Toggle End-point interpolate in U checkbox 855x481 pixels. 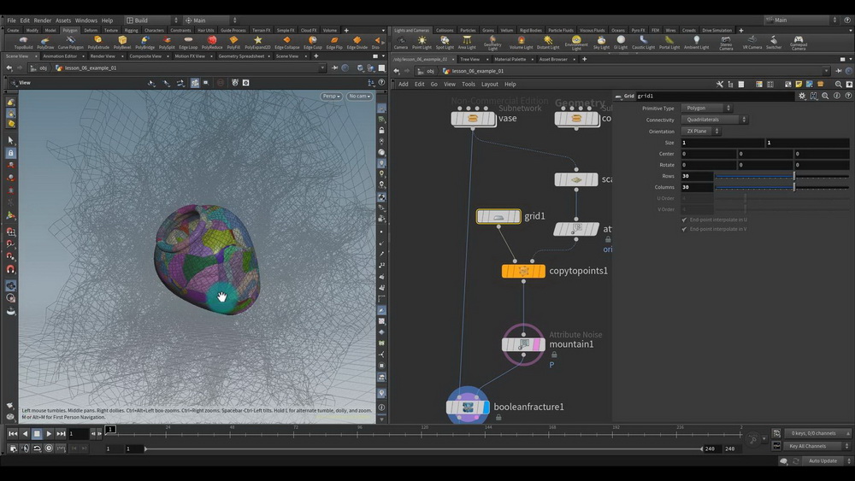(684, 220)
